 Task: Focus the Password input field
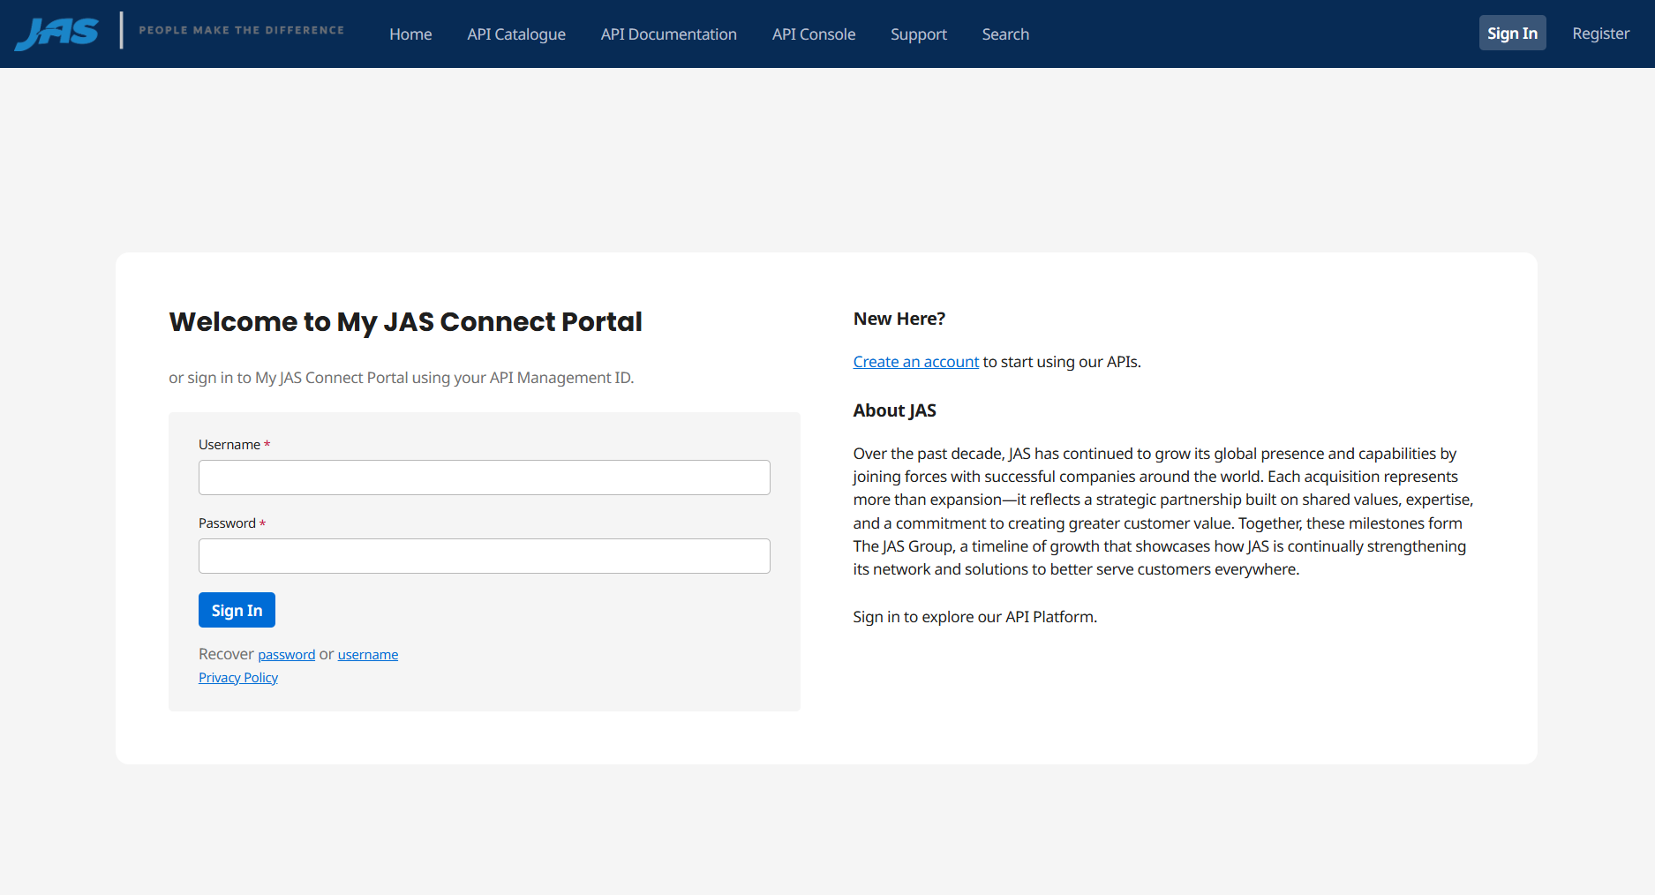pyautogui.click(x=484, y=556)
